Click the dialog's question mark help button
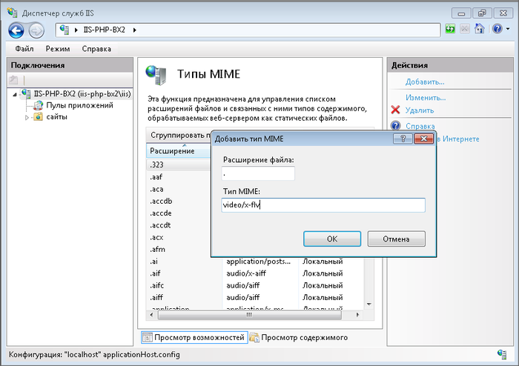The image size is (519, 366). tap(403, 139)
